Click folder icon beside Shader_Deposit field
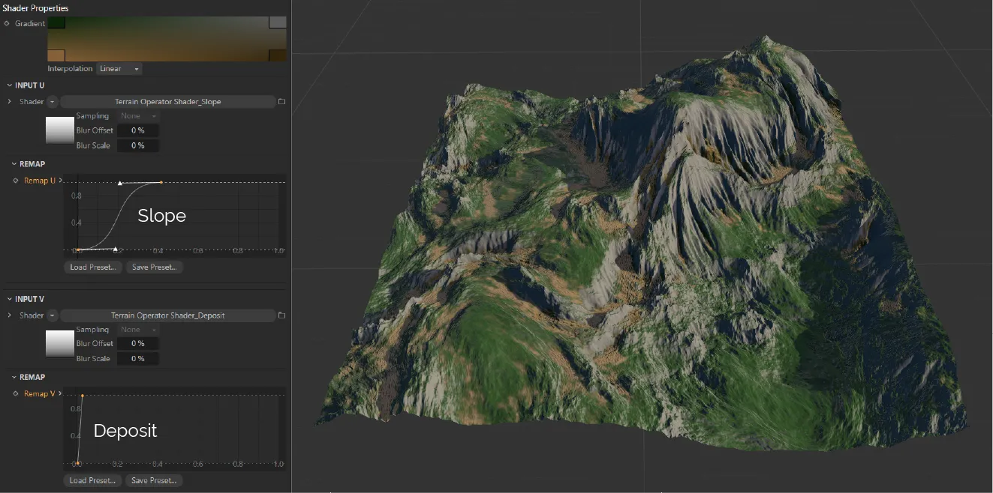The image size is (993, 493). click(x=281, y=315)
